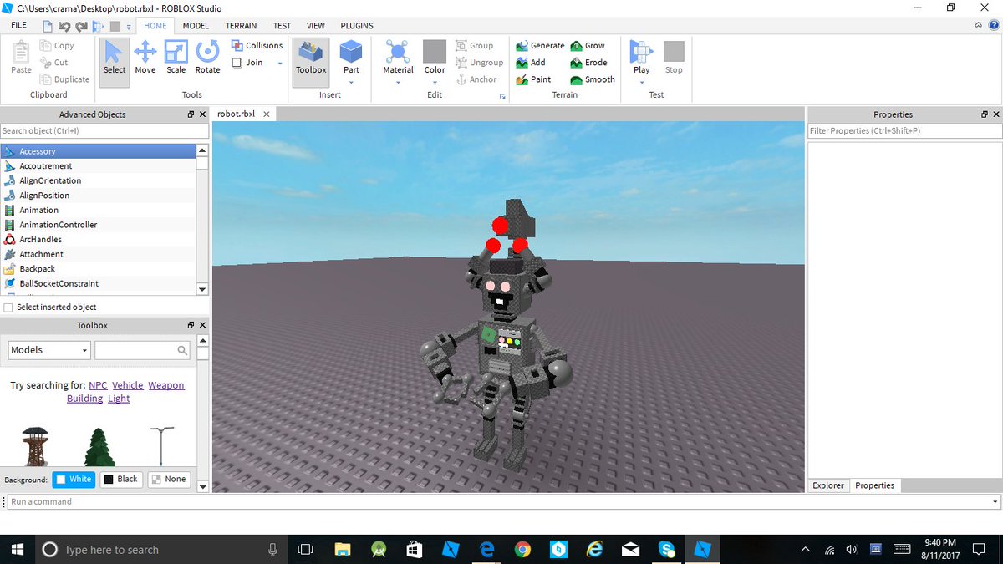Select the Erode terrain tool
Screen dimensions: 1003x564
pyautogui.click(x=589, y=63)
